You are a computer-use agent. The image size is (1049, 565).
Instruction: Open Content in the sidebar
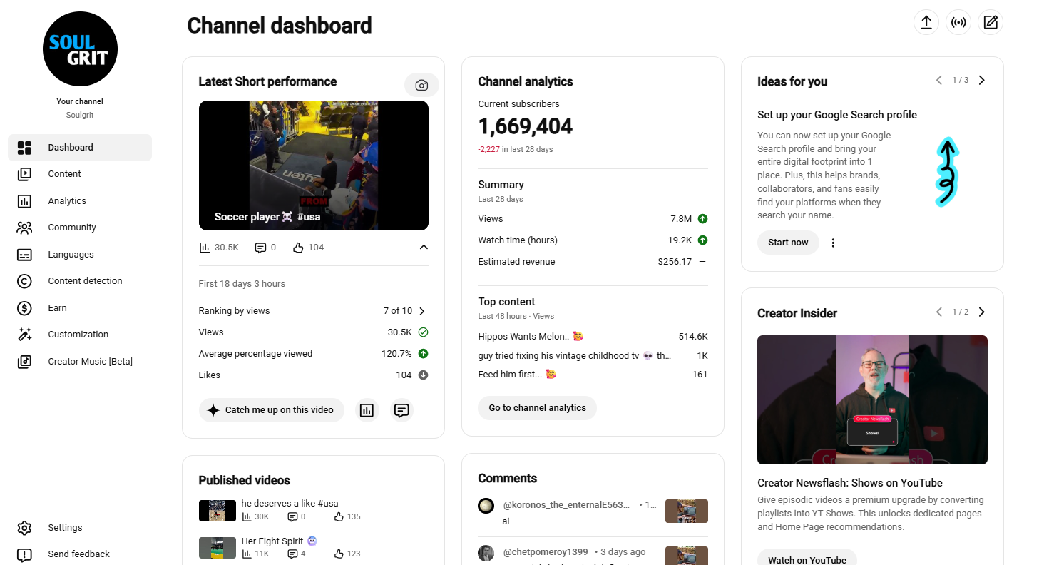80,174
